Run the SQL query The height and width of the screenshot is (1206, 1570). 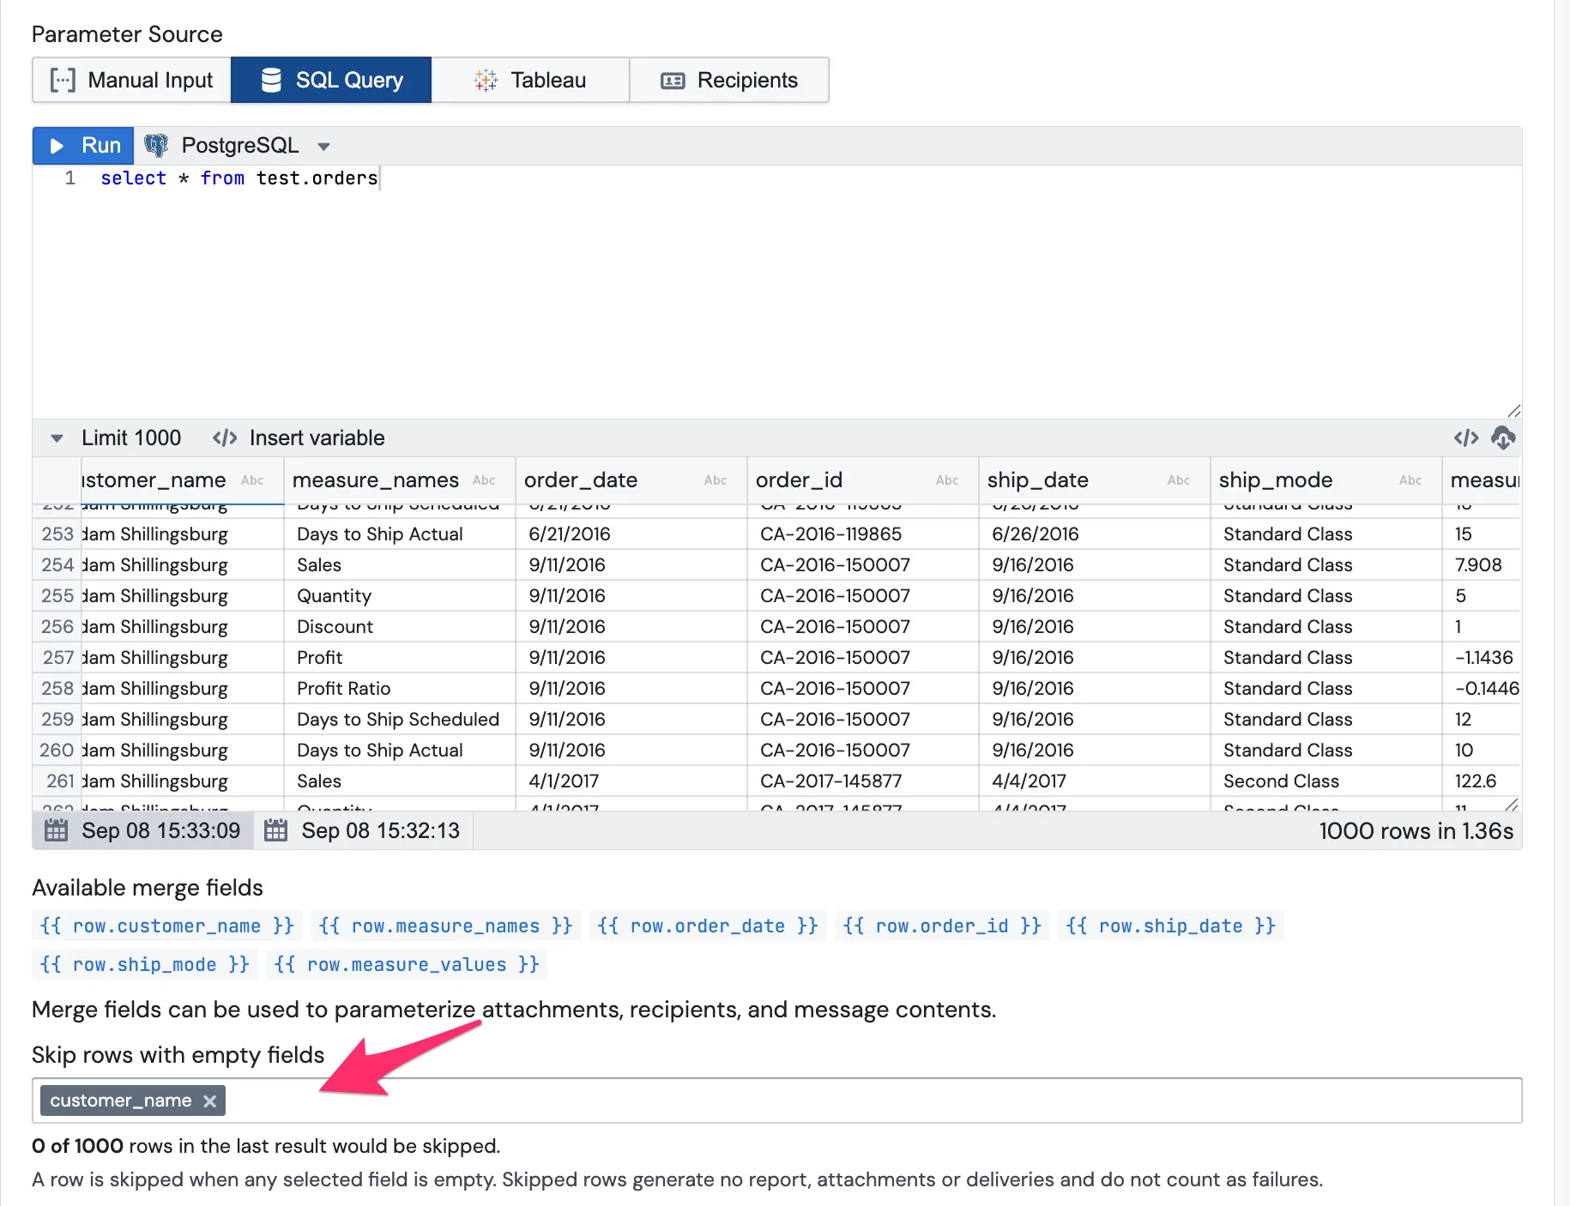click(83, 146)
